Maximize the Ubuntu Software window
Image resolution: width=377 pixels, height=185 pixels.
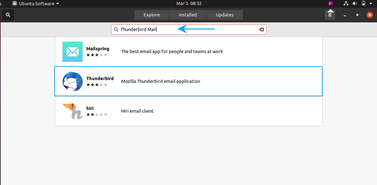(x=357, y=15)
